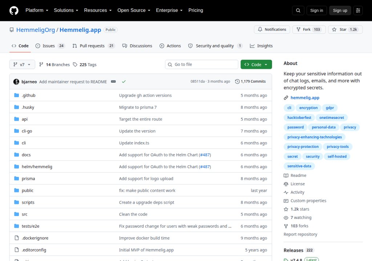Click the hacktoberfest topic tag

[299, 117]
